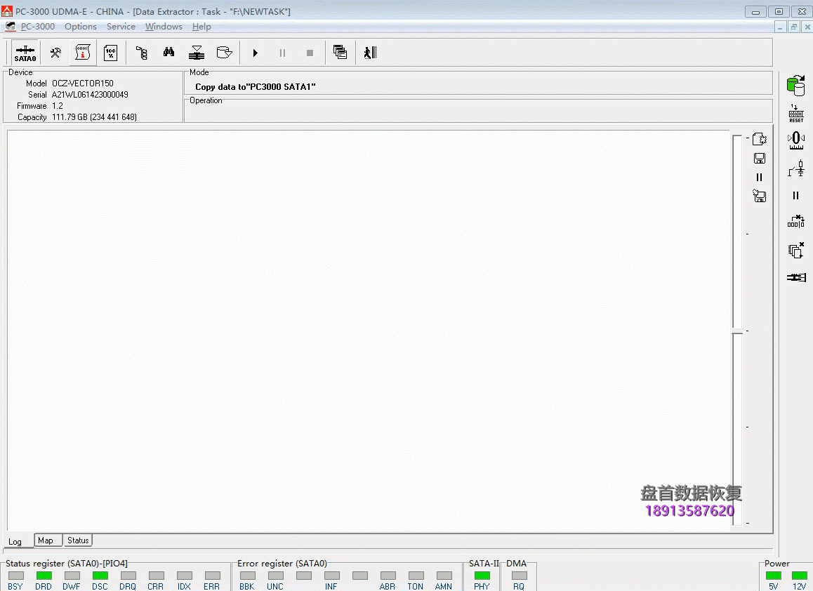Click the counter skip arrow icon
The width and height of the screenshot is (813, 591).
[796, 221]
